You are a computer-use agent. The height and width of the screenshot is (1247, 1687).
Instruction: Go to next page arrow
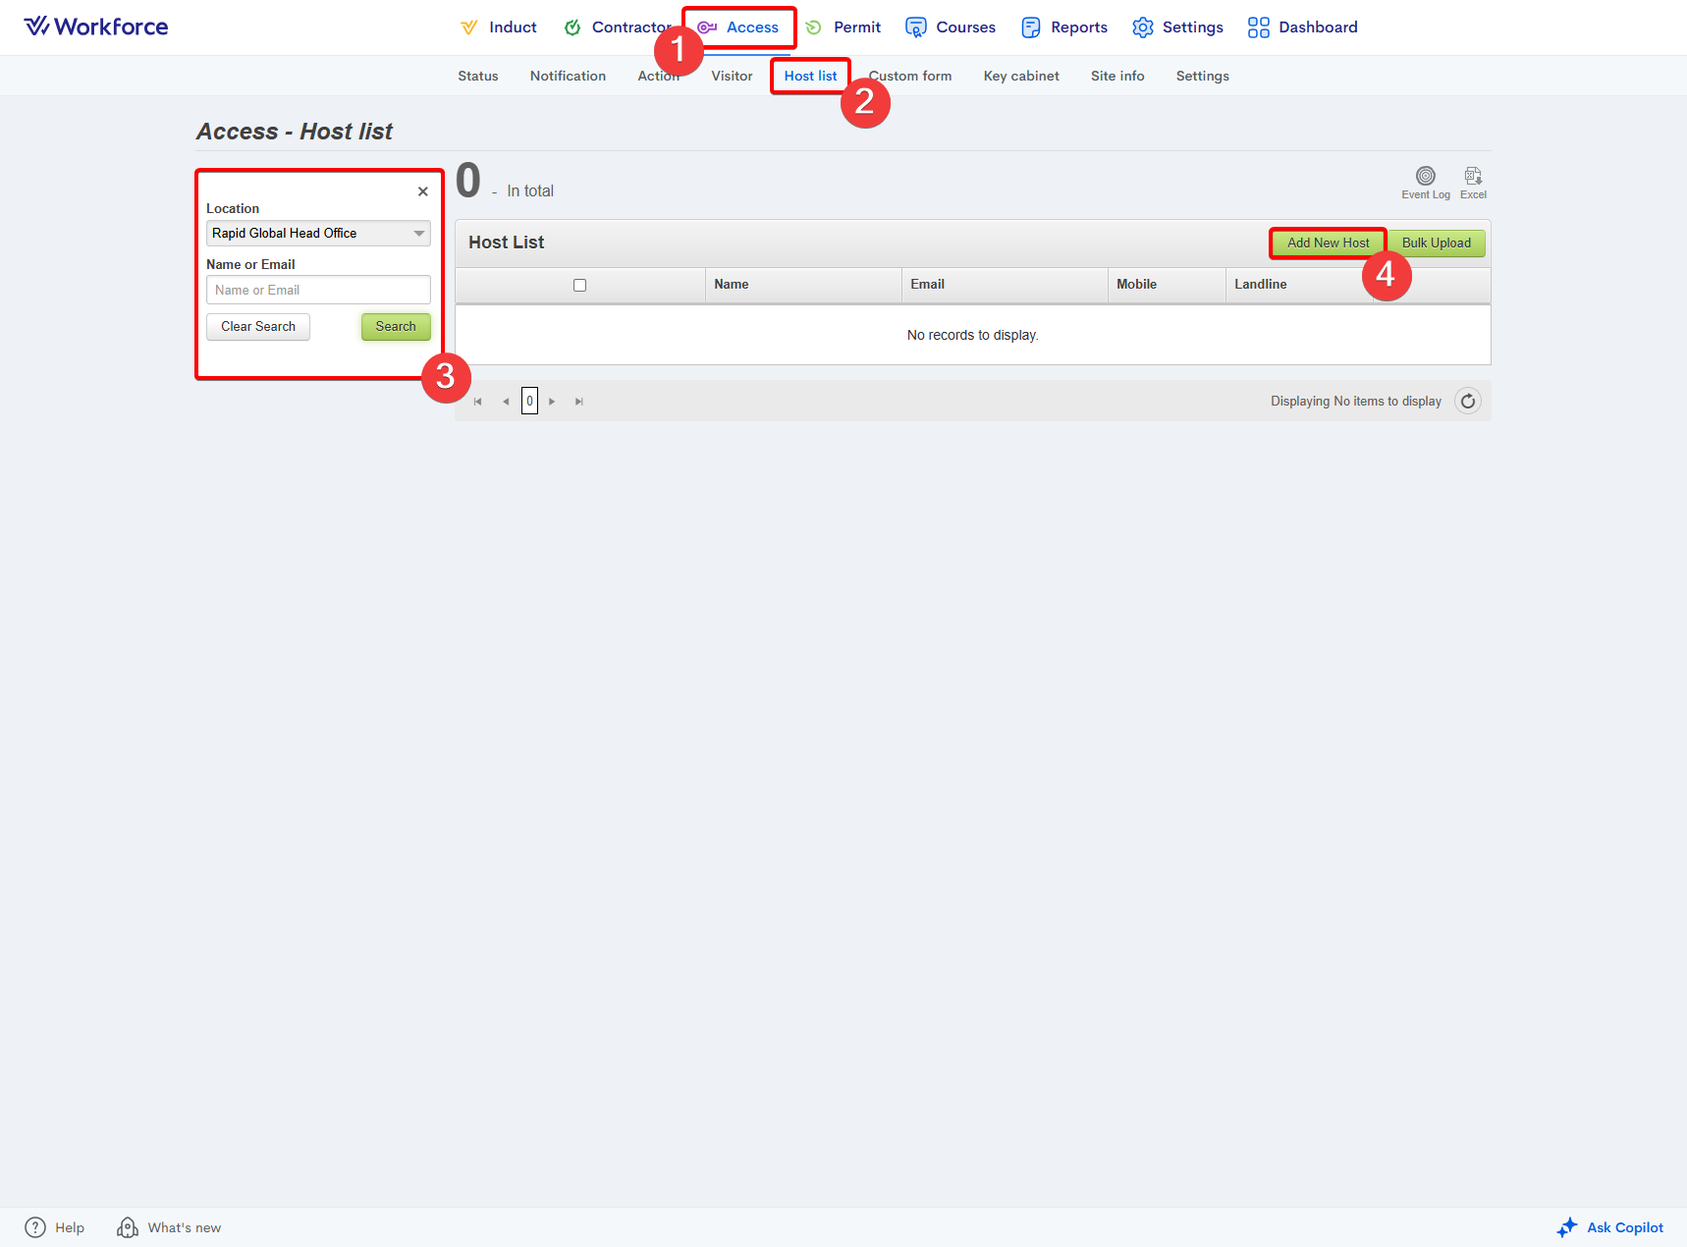point(552,402)
